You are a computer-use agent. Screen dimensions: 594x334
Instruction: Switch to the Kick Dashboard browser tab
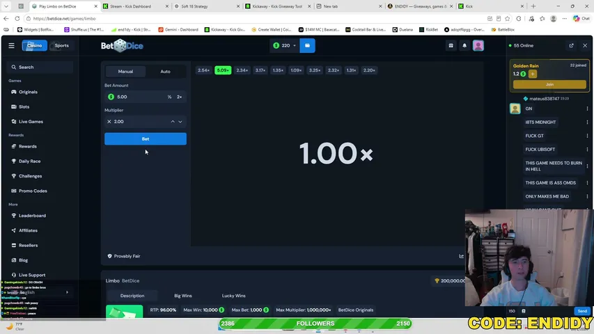(x=136, y=6)
